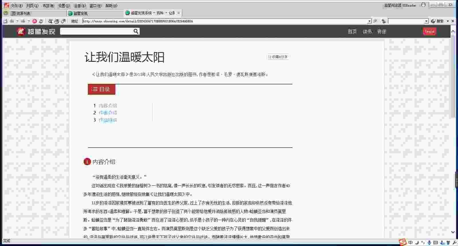
Task: Click the home icon in toolbar
Action: (5, 21)
